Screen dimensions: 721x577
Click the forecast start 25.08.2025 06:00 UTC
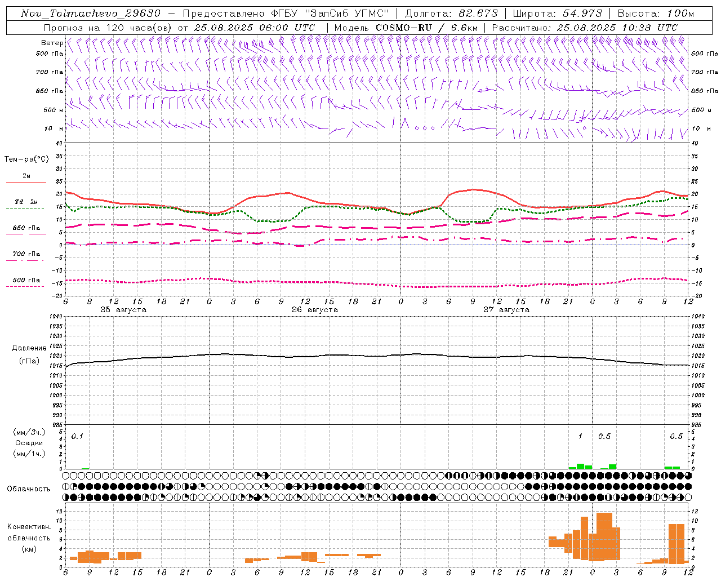pyautogui.click(x=254, y=28)
